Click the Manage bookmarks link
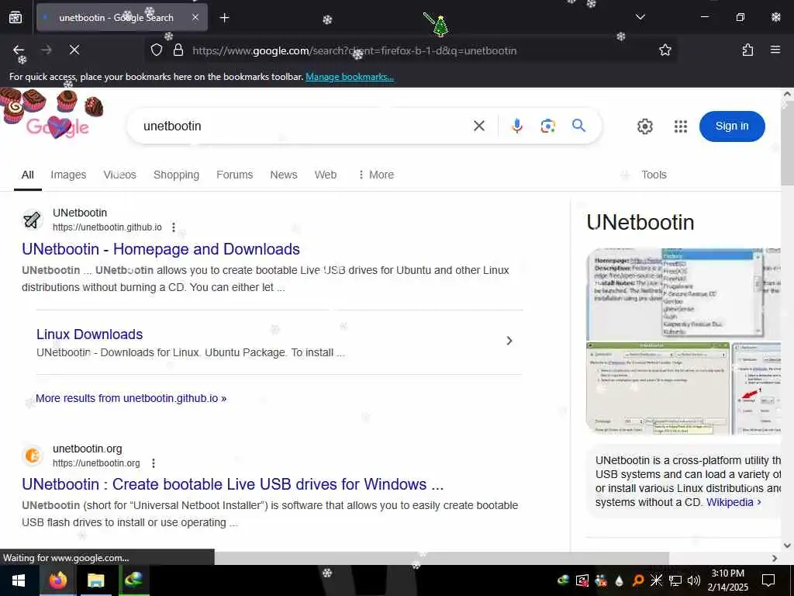 coord(350,77)
